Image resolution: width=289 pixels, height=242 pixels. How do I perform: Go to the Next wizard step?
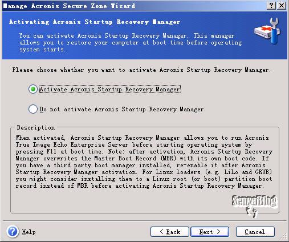(x=210, y=232)
